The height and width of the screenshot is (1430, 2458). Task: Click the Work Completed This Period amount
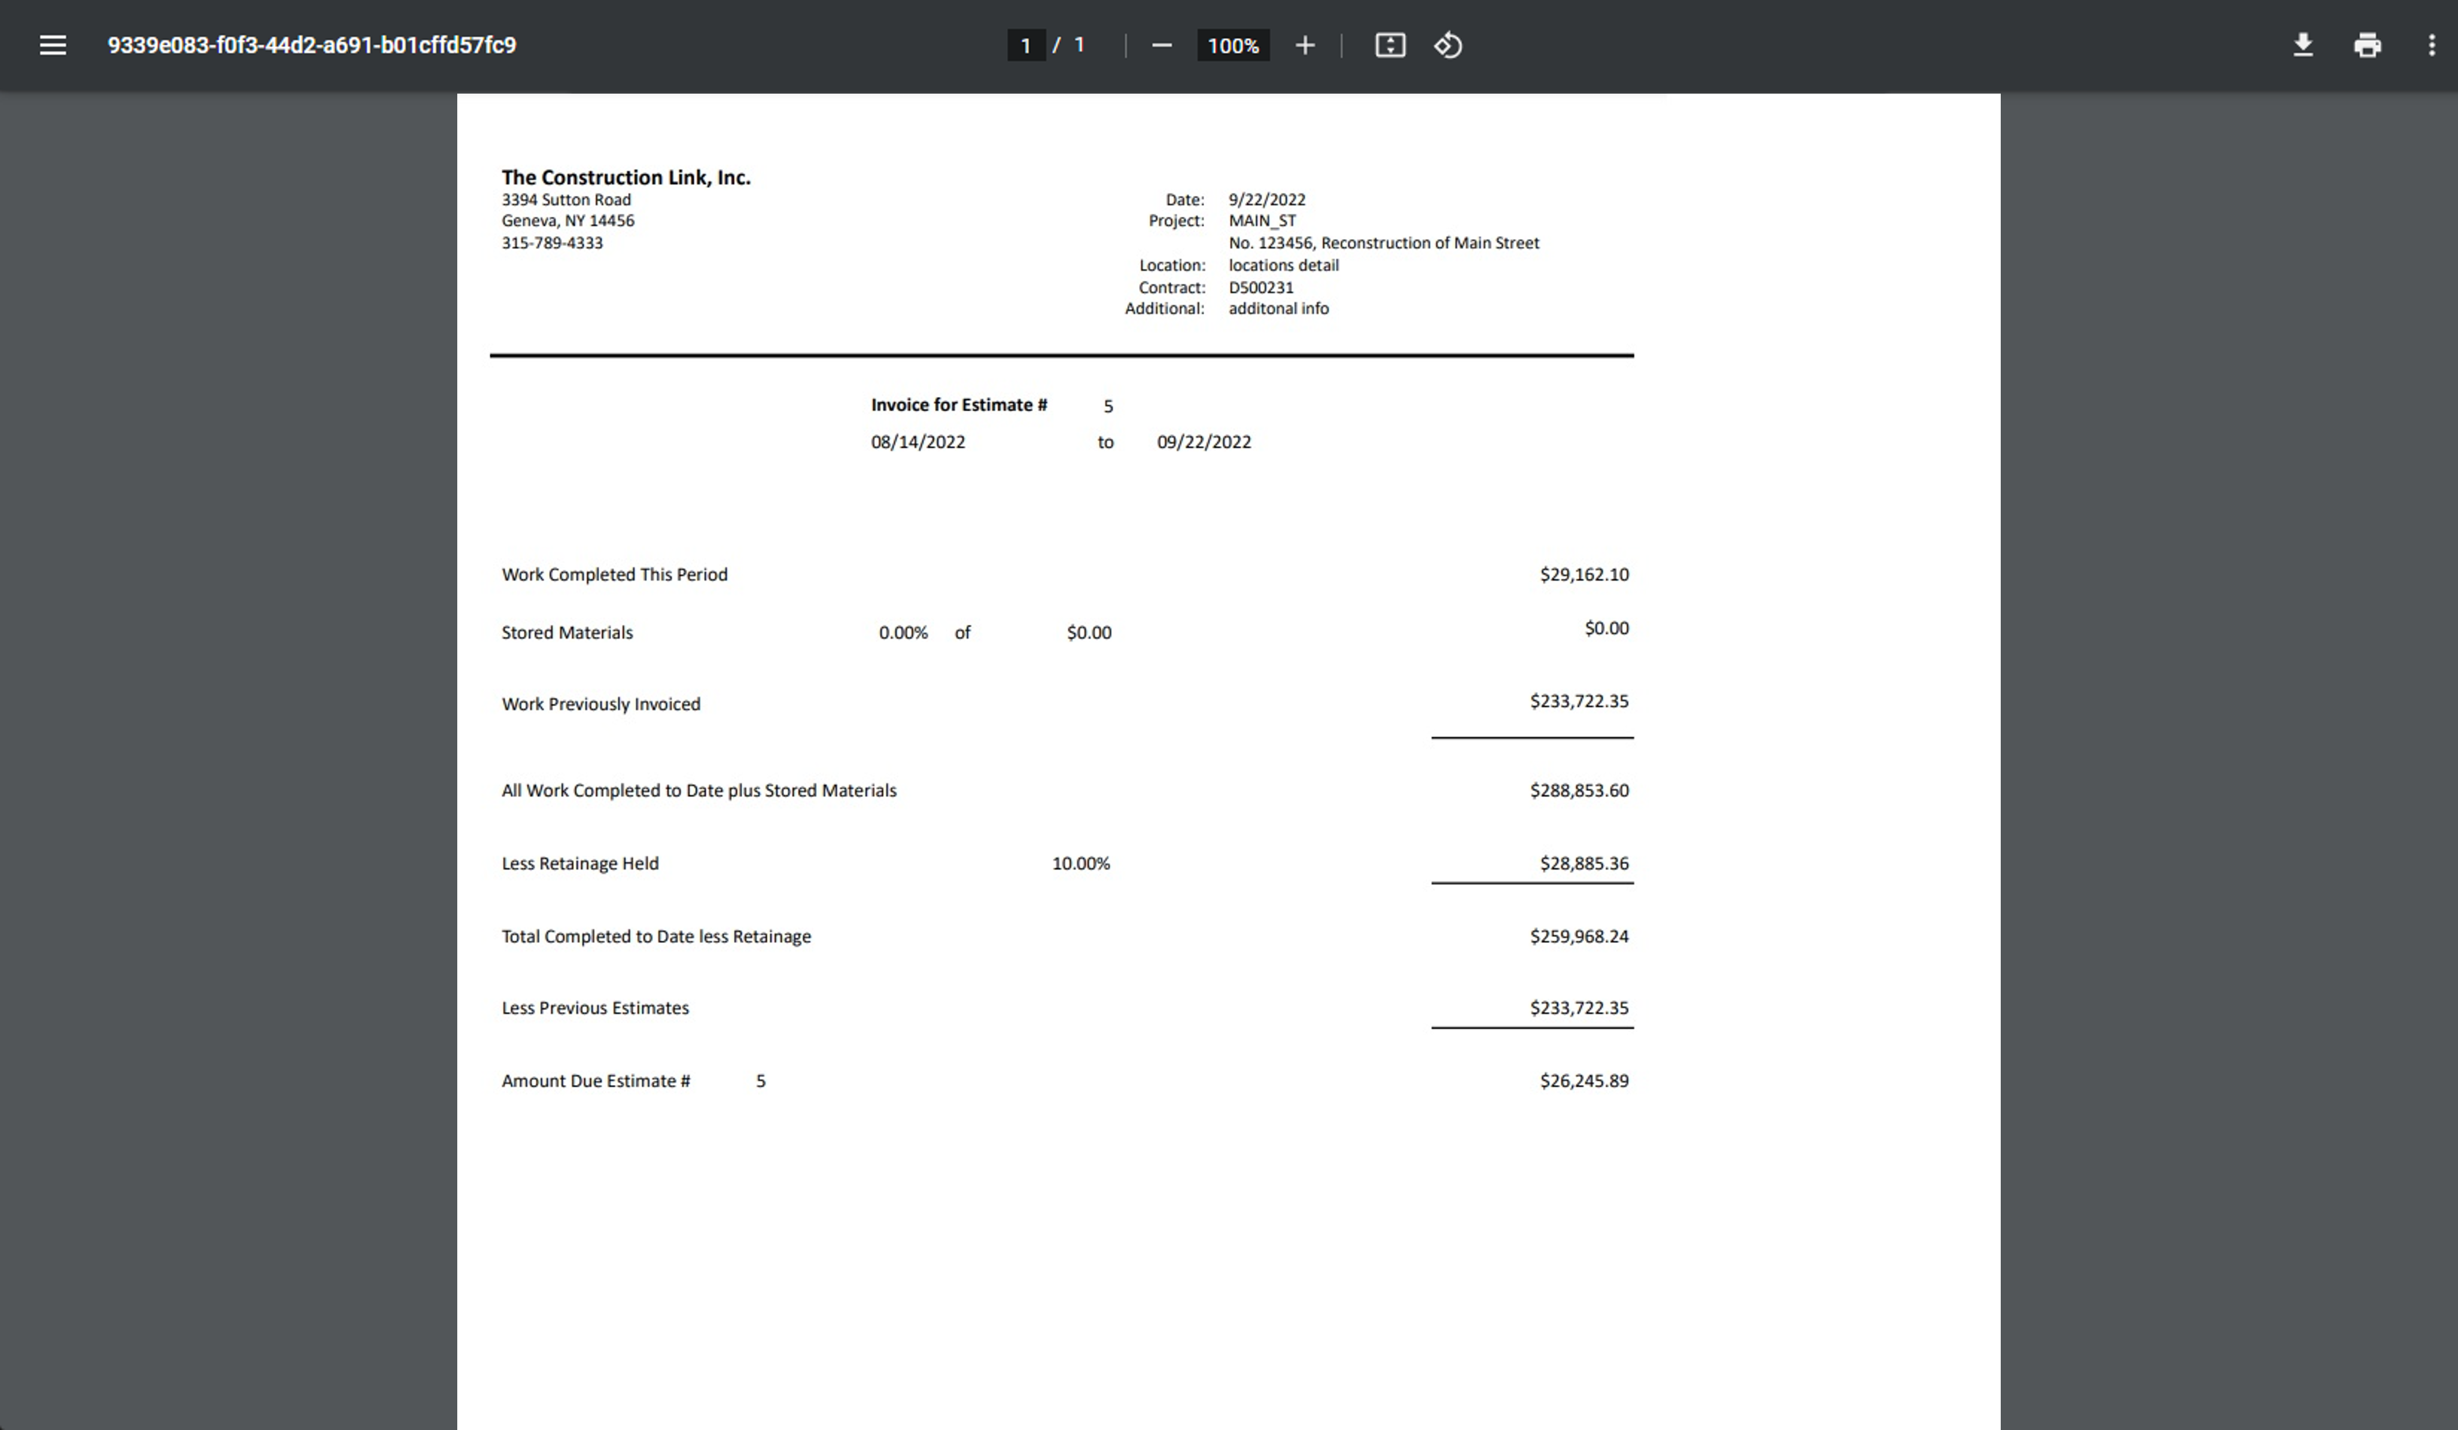(x=1583, y=574)
